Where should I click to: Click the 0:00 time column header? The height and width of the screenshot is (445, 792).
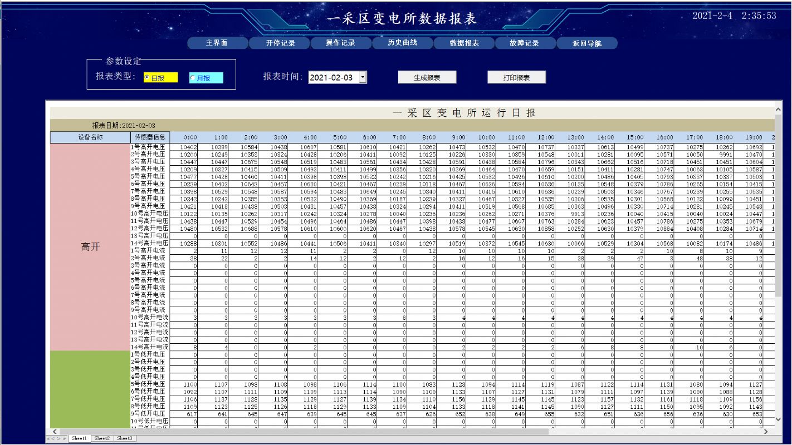[x=190, y=137]
